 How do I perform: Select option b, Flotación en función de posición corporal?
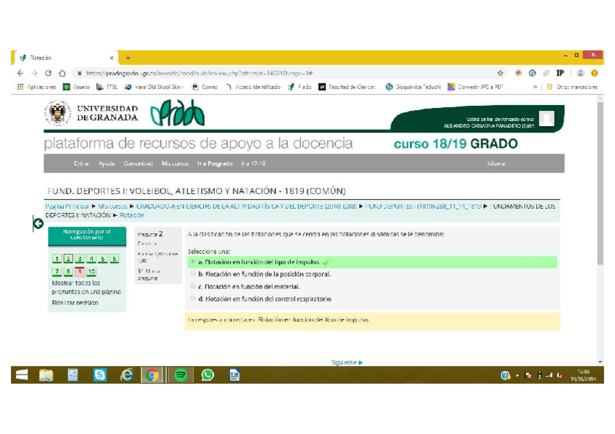point(193,275)
